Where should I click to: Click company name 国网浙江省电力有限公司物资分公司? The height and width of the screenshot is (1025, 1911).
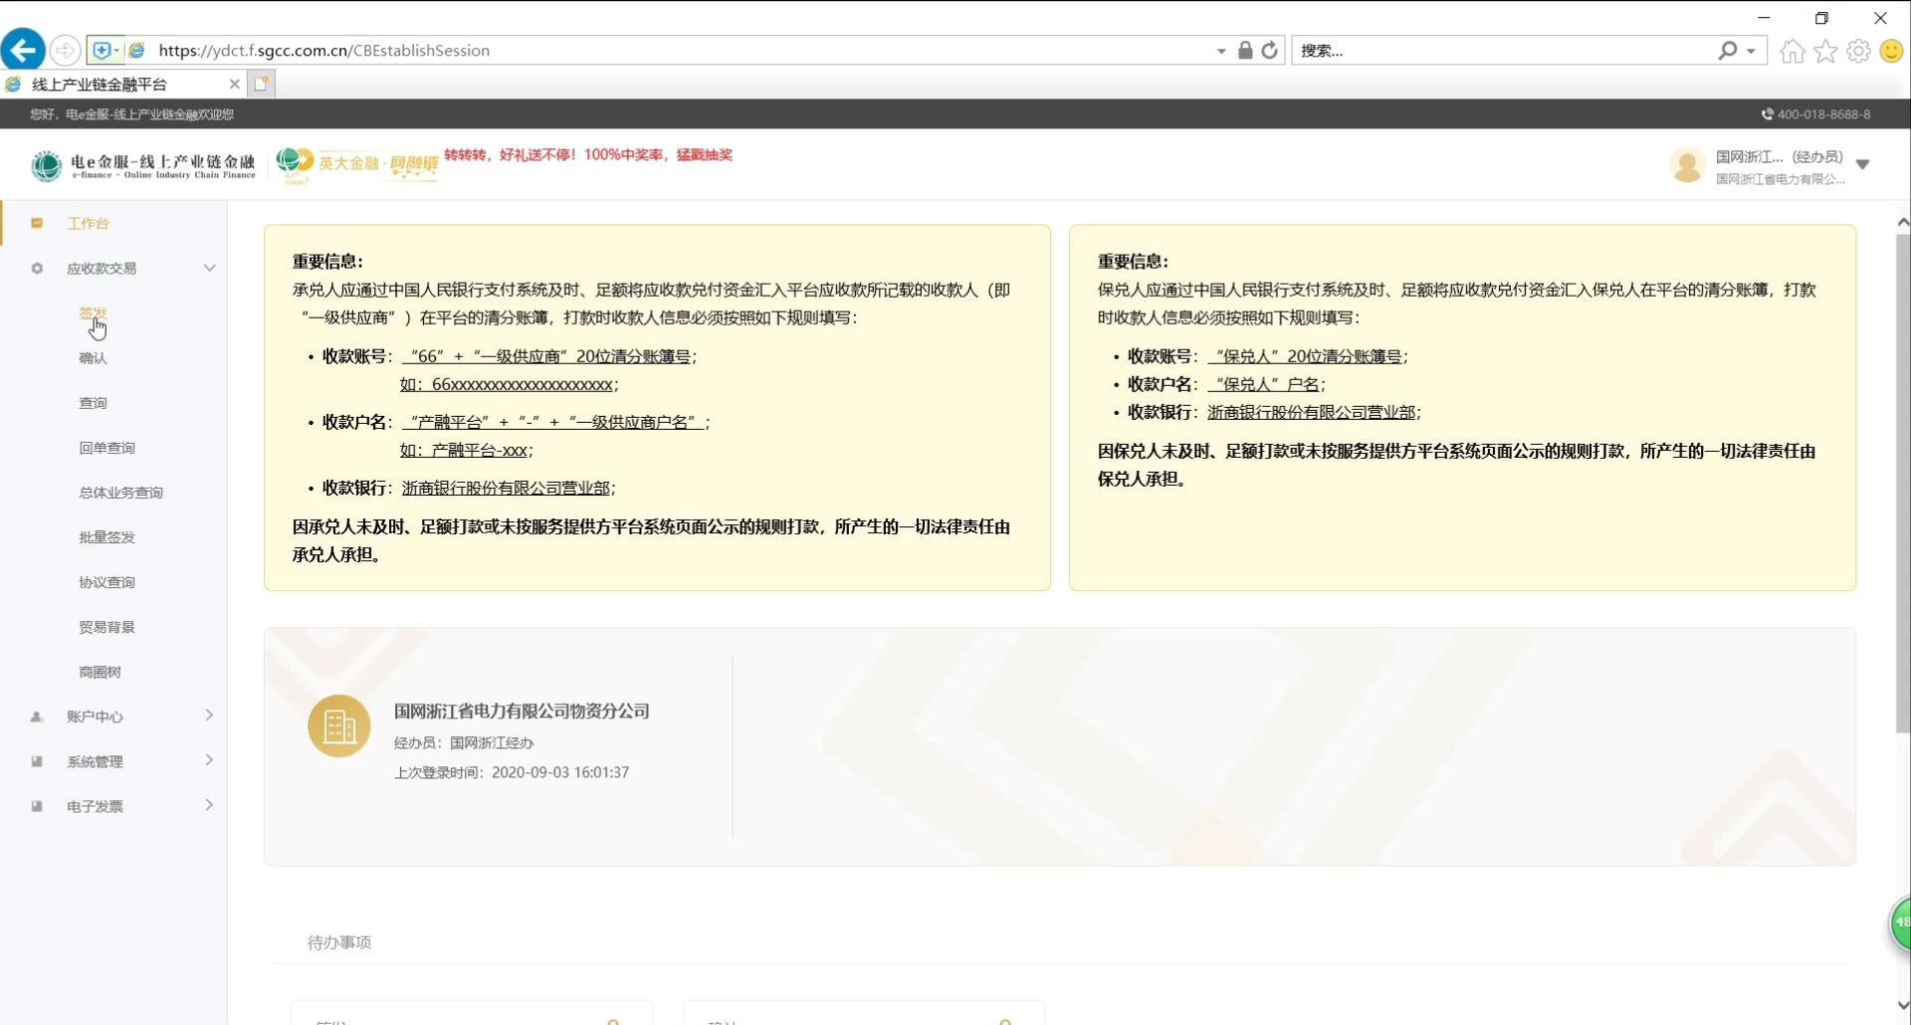(x=522, y=711)
